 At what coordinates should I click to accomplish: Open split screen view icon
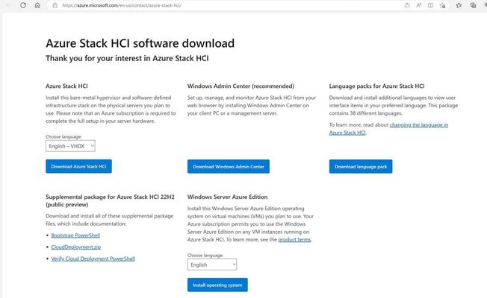pos(430,5)
